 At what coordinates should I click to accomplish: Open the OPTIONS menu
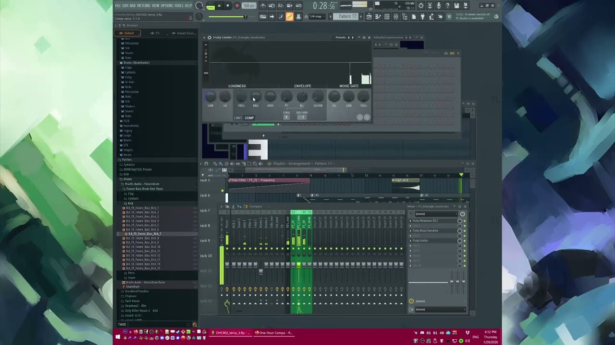[167, 6]
